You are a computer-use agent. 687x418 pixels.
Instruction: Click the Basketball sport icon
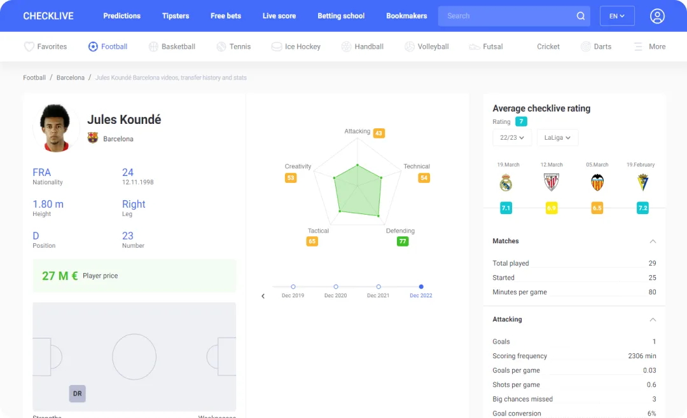(153, 46)
